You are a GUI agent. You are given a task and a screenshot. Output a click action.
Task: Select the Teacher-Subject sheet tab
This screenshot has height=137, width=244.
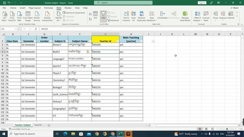pos(23,125)
